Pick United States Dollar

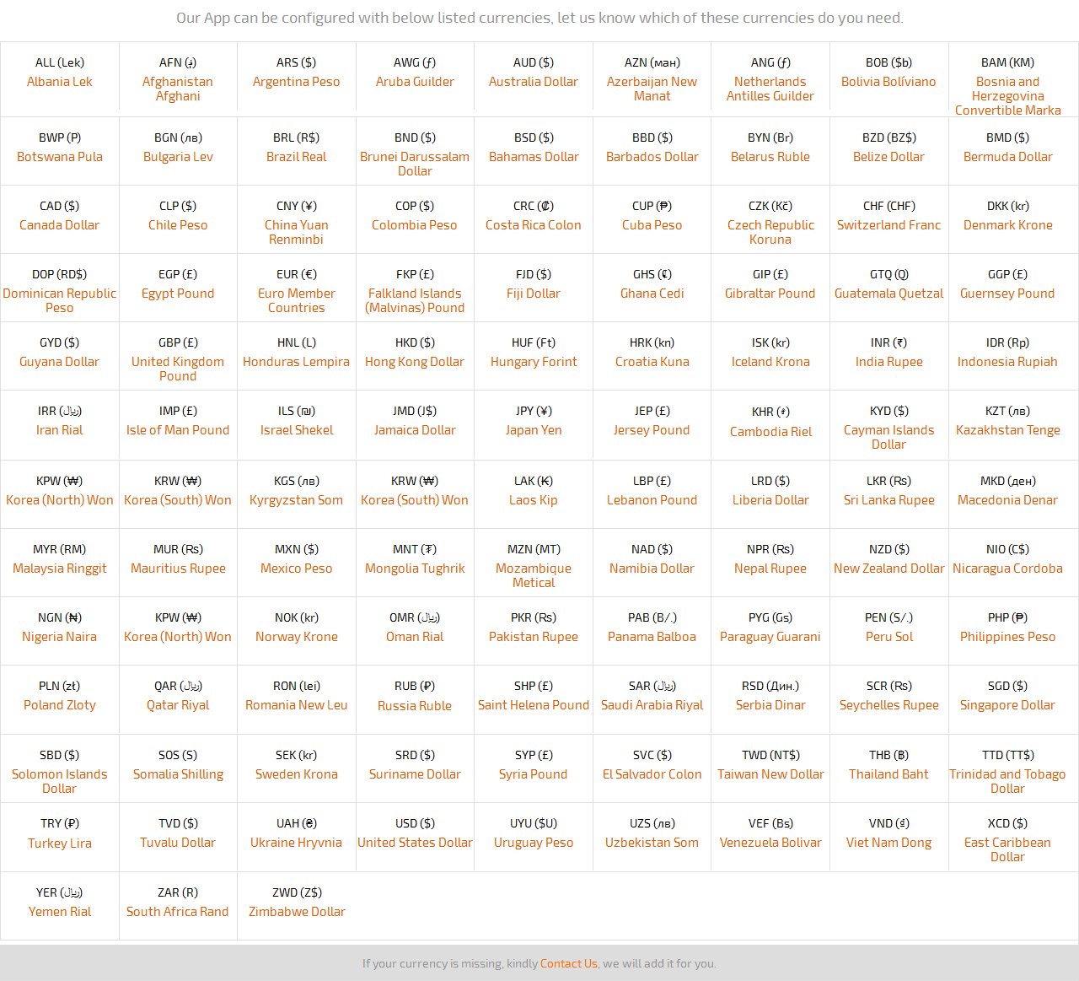(x=415, y=843)
